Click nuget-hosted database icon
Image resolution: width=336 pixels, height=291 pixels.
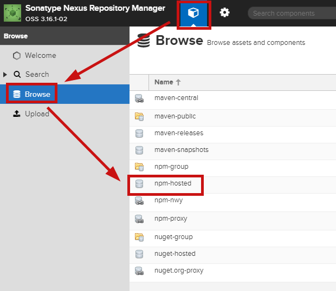(139, 254)
